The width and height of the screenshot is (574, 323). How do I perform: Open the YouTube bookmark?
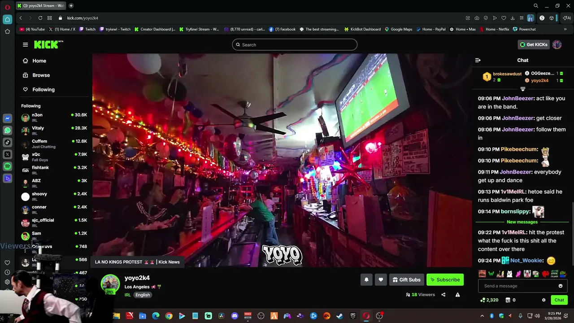[x=32, y=29]
